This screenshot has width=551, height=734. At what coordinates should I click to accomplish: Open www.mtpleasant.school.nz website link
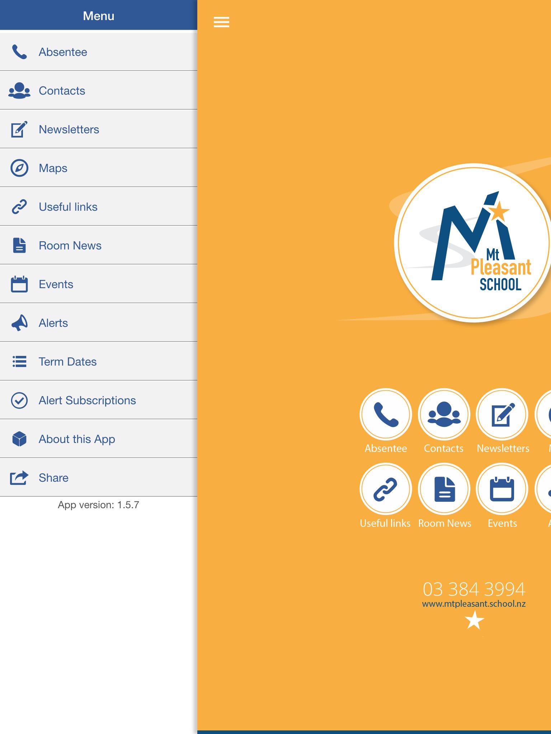click(x=474, y=604)
